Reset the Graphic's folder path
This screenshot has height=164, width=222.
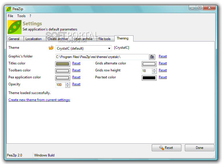163,56
